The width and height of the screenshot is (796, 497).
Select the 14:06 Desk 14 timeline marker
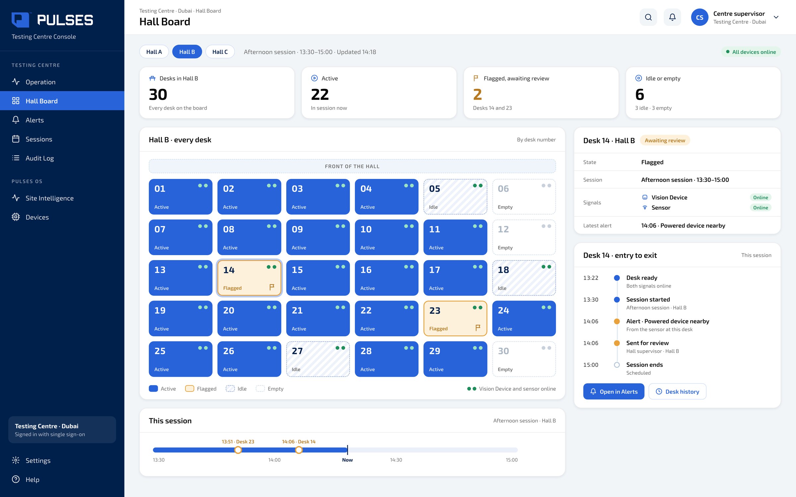299,450
